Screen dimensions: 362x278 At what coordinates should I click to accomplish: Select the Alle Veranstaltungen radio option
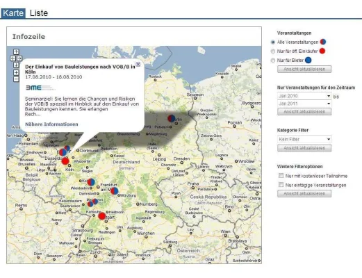273,42
